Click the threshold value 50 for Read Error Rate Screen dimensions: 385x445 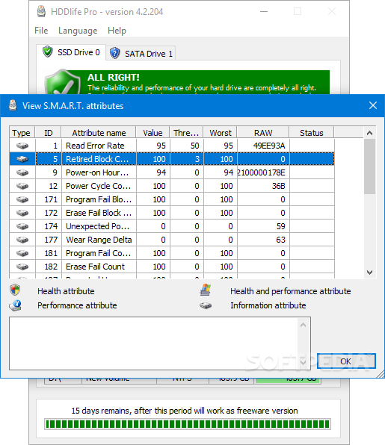pyautogui.click(x=194, y=146)
